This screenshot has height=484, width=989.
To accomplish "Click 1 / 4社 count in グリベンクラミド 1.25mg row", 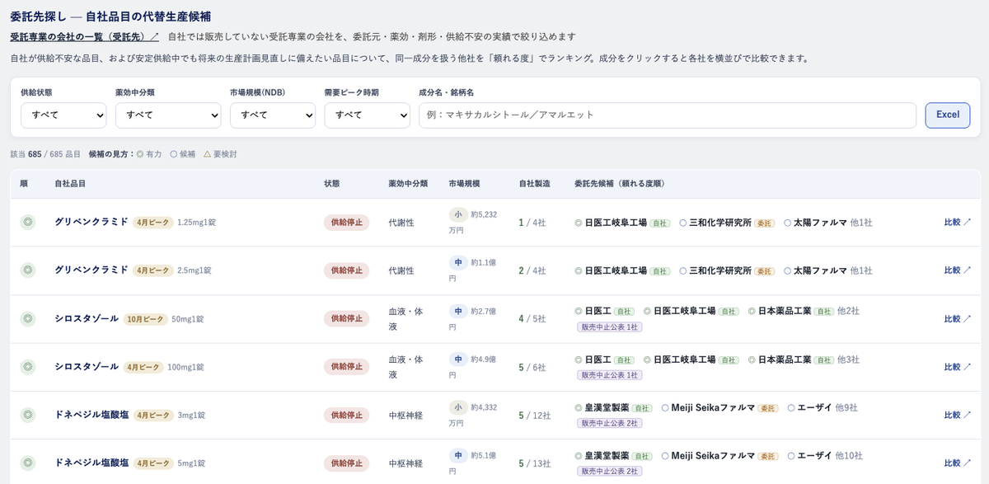I will (532, 223).
